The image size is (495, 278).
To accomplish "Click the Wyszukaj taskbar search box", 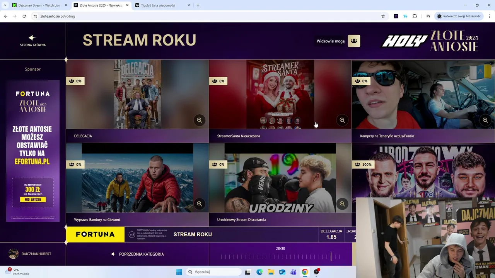I will (213, 272).
